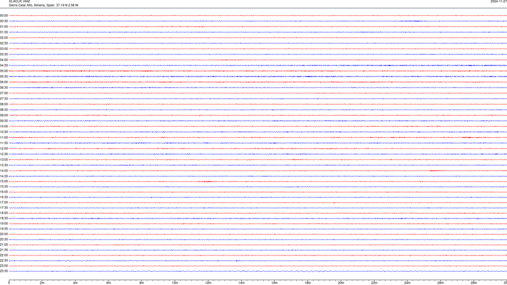Click the 13:00 row time label
Viewport: 507px width, 285px height.
[x=4, y=159]
